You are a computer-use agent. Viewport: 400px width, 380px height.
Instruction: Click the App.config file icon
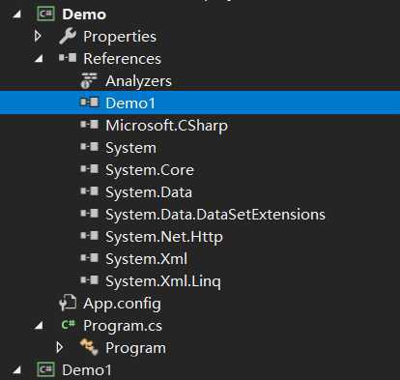click(68, 303)
